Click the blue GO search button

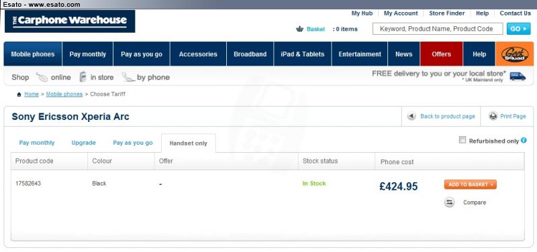(518, 29)
